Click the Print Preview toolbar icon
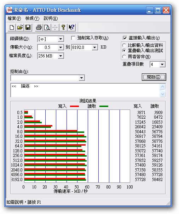 (47, 27)
